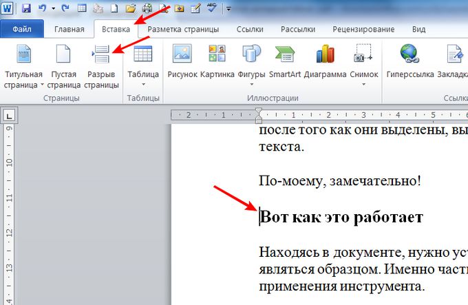Click the tab stop selector at ruler corner

[10, 114]
